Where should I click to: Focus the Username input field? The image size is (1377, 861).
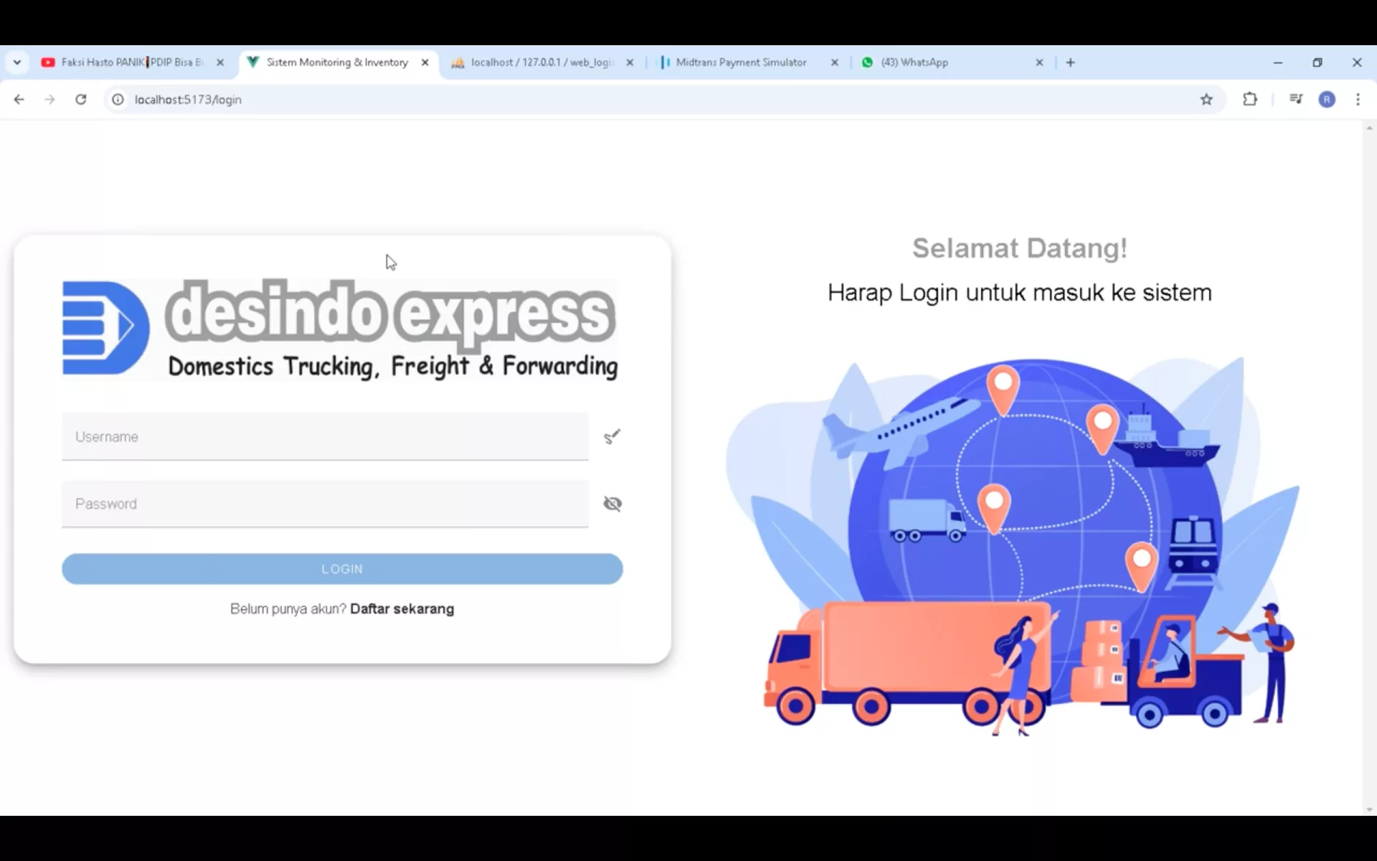pos(325,436)
